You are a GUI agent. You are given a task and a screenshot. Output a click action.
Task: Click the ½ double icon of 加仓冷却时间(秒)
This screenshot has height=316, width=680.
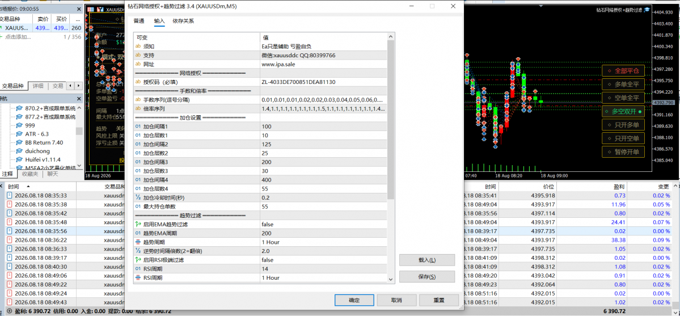click(138, 197)
